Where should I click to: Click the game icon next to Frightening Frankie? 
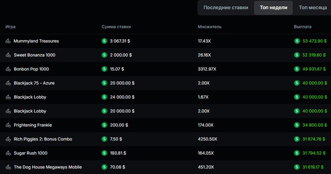(8, 125)
